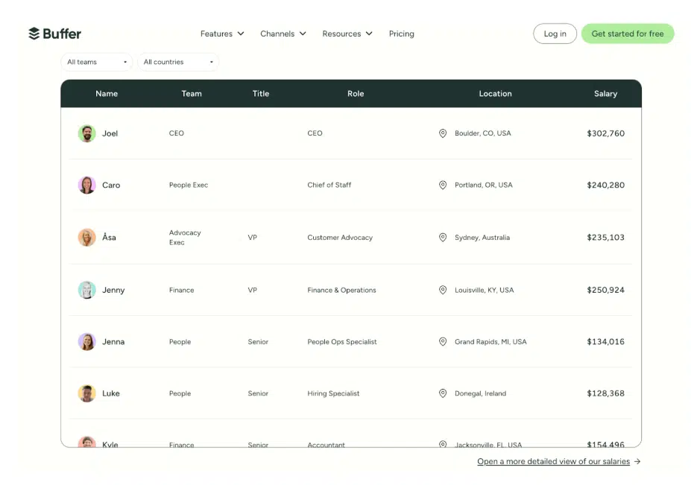This screenshot has width=691, height=485.
Task: Click Joel's profile avatar
Action: click(87, 133)
